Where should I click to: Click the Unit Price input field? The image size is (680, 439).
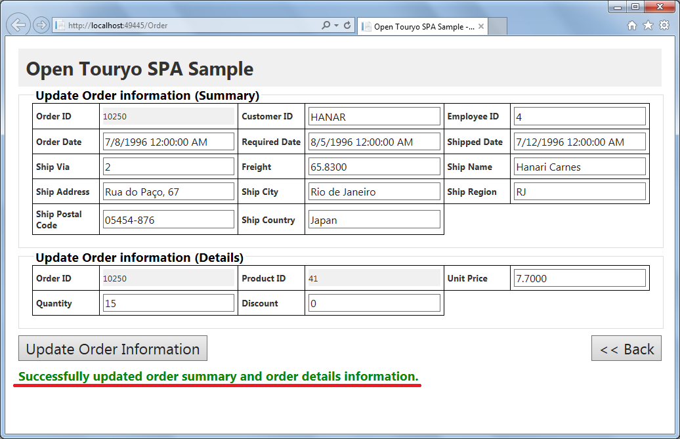coord(580,278)
